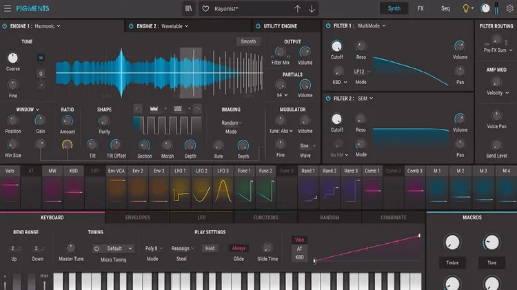Open the Functions tab

[265, 218]
